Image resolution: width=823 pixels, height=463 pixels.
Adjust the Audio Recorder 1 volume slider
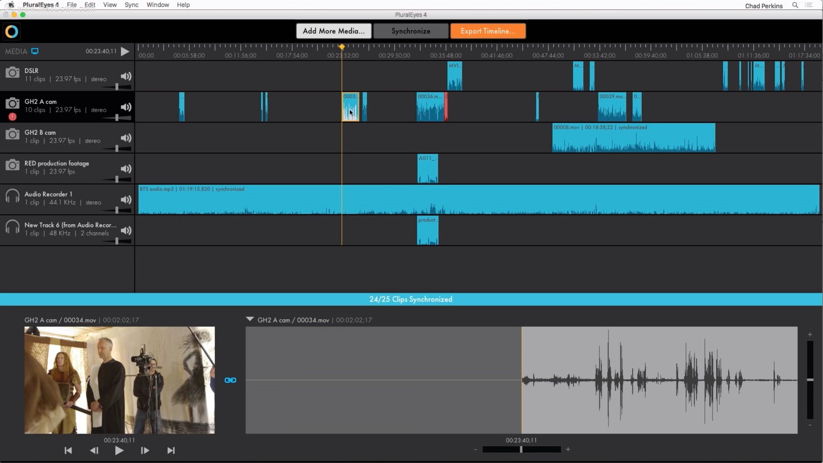pyautogui.click(x=117, y=210)
